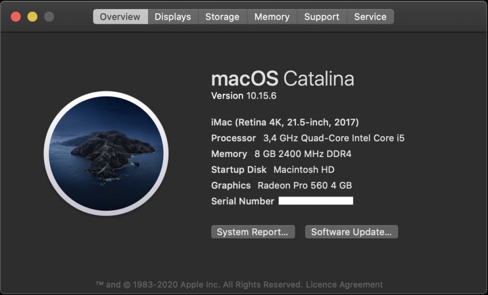488x295 pixels.
Task: Click the macOS Catalina title text
Action: coord(283,79)
